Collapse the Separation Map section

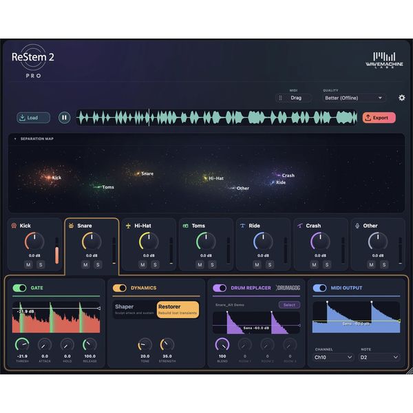pos(15,139)
